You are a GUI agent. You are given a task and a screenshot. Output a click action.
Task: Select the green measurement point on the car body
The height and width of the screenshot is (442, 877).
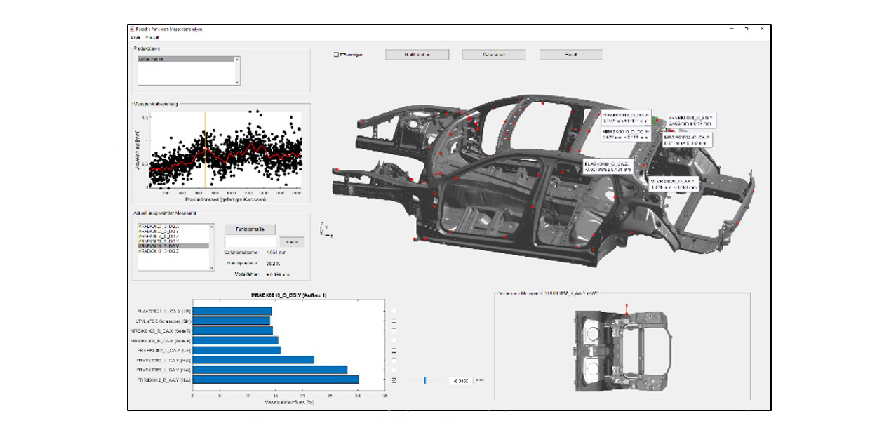coord(657,121)
